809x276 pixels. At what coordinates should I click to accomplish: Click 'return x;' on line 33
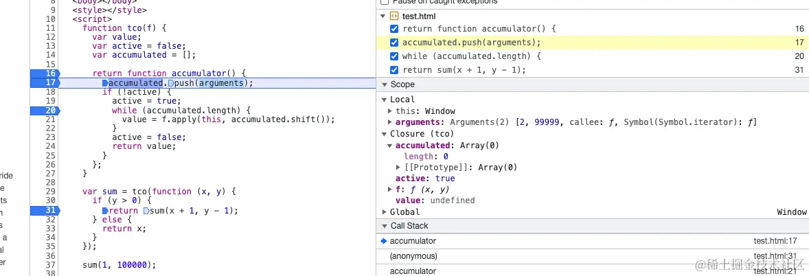(124, 229)
